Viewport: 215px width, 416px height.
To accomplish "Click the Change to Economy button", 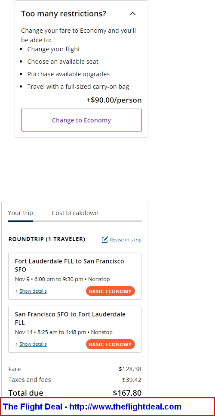I will pos(81,120).
